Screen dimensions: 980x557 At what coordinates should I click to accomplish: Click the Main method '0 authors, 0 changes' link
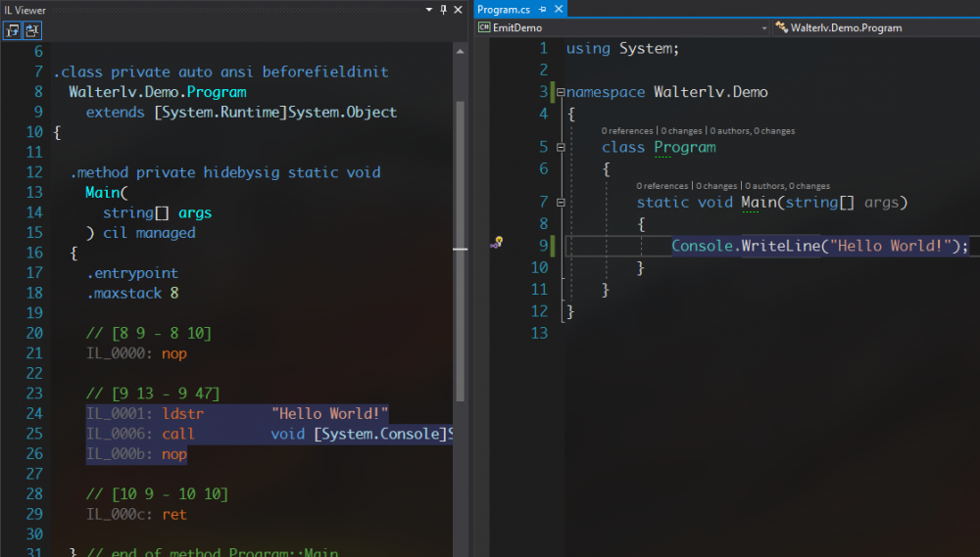click(786, 185)
